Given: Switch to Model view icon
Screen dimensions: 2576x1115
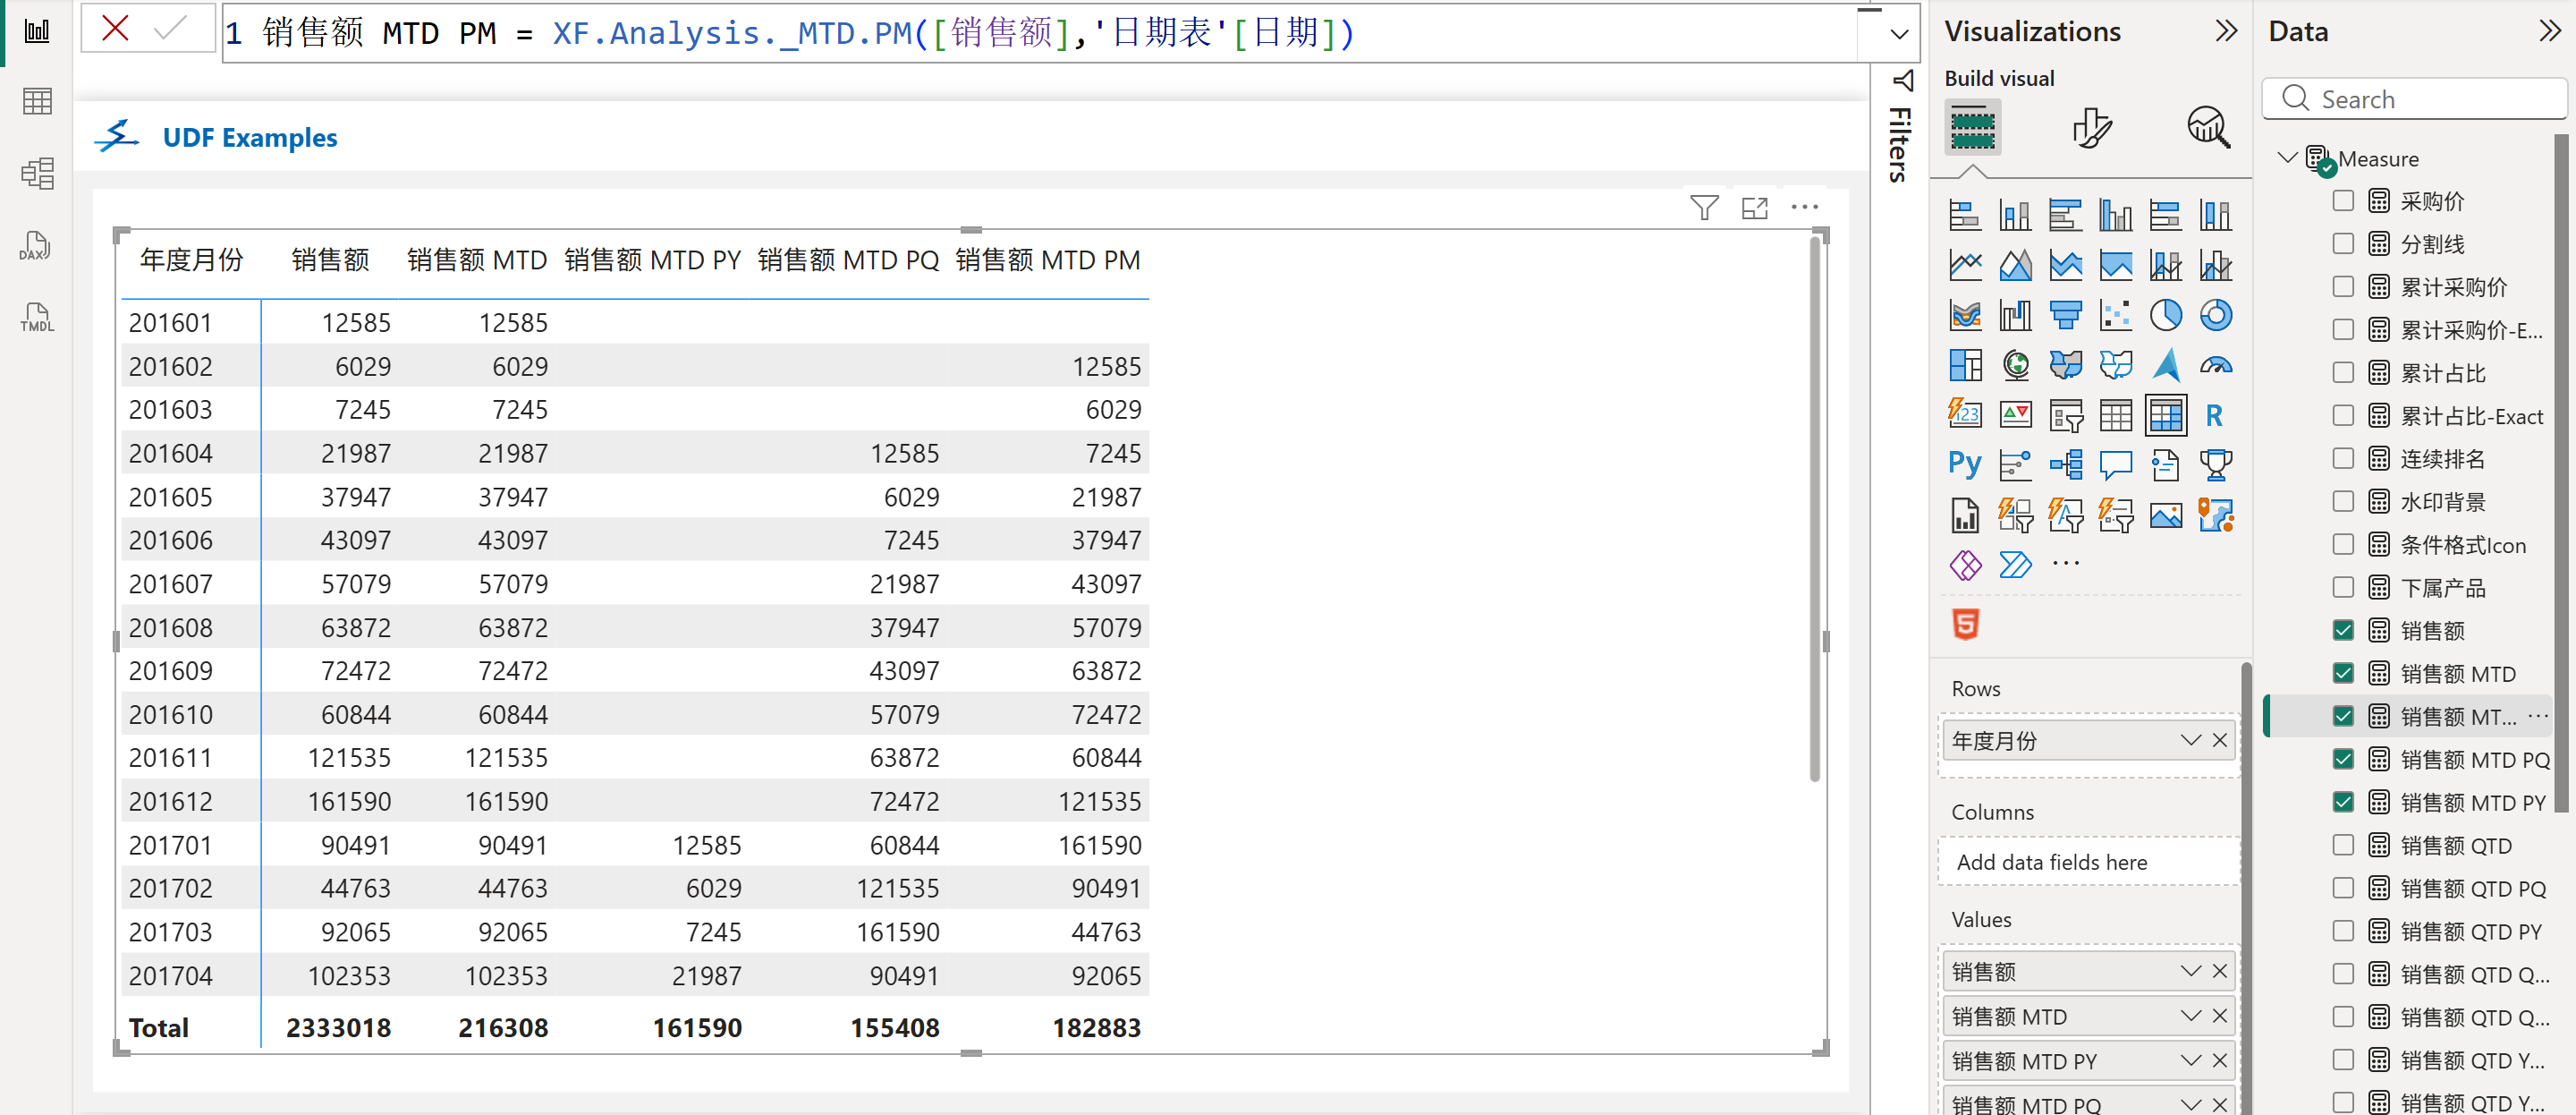Looking at the screenshot, I should click(x=36, y=174).
